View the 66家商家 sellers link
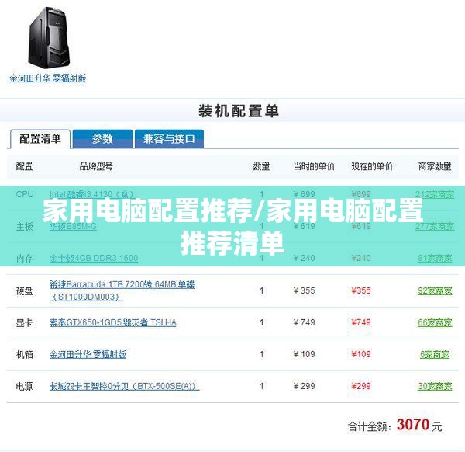The image size is (465, 452). pyautogui.click(x=435, y=322)
